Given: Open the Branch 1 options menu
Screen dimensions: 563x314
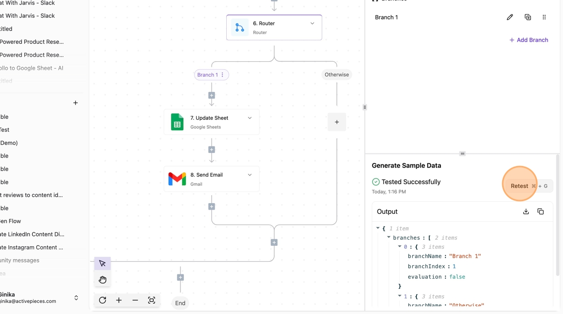Looking at the screenshot, I should coord(223,75).
